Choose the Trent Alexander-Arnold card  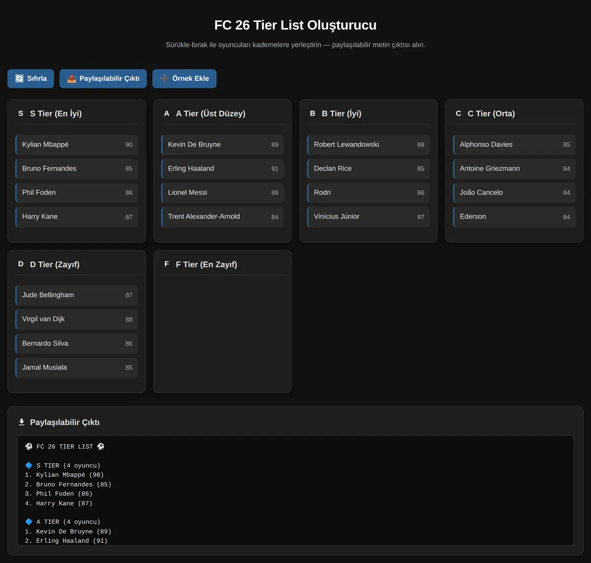pos(223,217)
